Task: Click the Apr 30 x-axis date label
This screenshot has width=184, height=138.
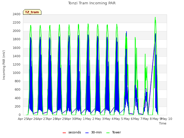Action: pos(71,119)
